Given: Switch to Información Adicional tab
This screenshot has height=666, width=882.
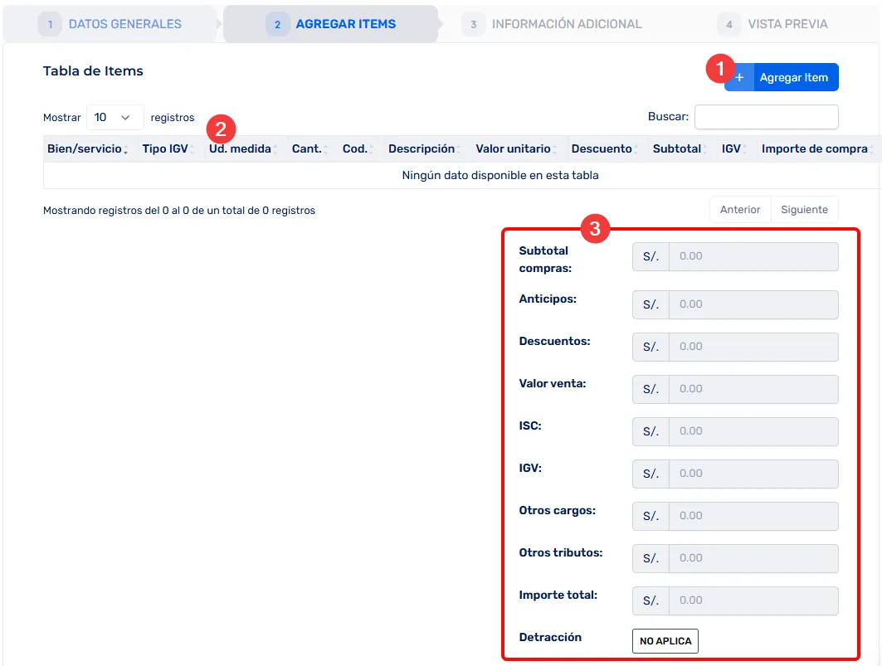Looking at the screenshot, I should tap(566, 24).
